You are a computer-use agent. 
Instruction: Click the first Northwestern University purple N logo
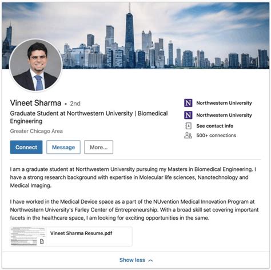[188, 103]
